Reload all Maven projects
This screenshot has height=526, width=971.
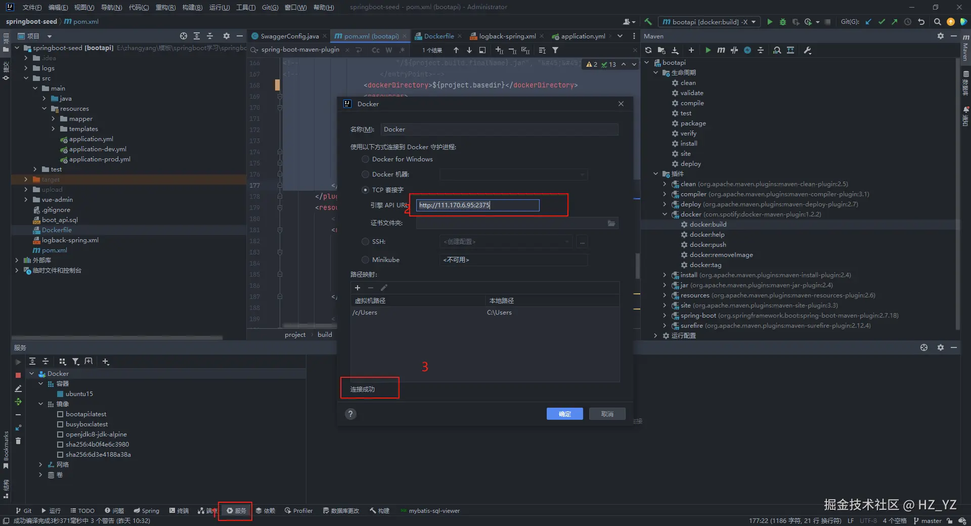tap(648, 50)
